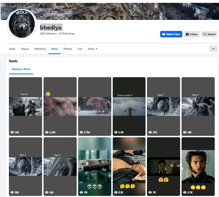Screen dimensions: 219x197
Task: Click the bhediya page name
Action: tap(51, 28)
